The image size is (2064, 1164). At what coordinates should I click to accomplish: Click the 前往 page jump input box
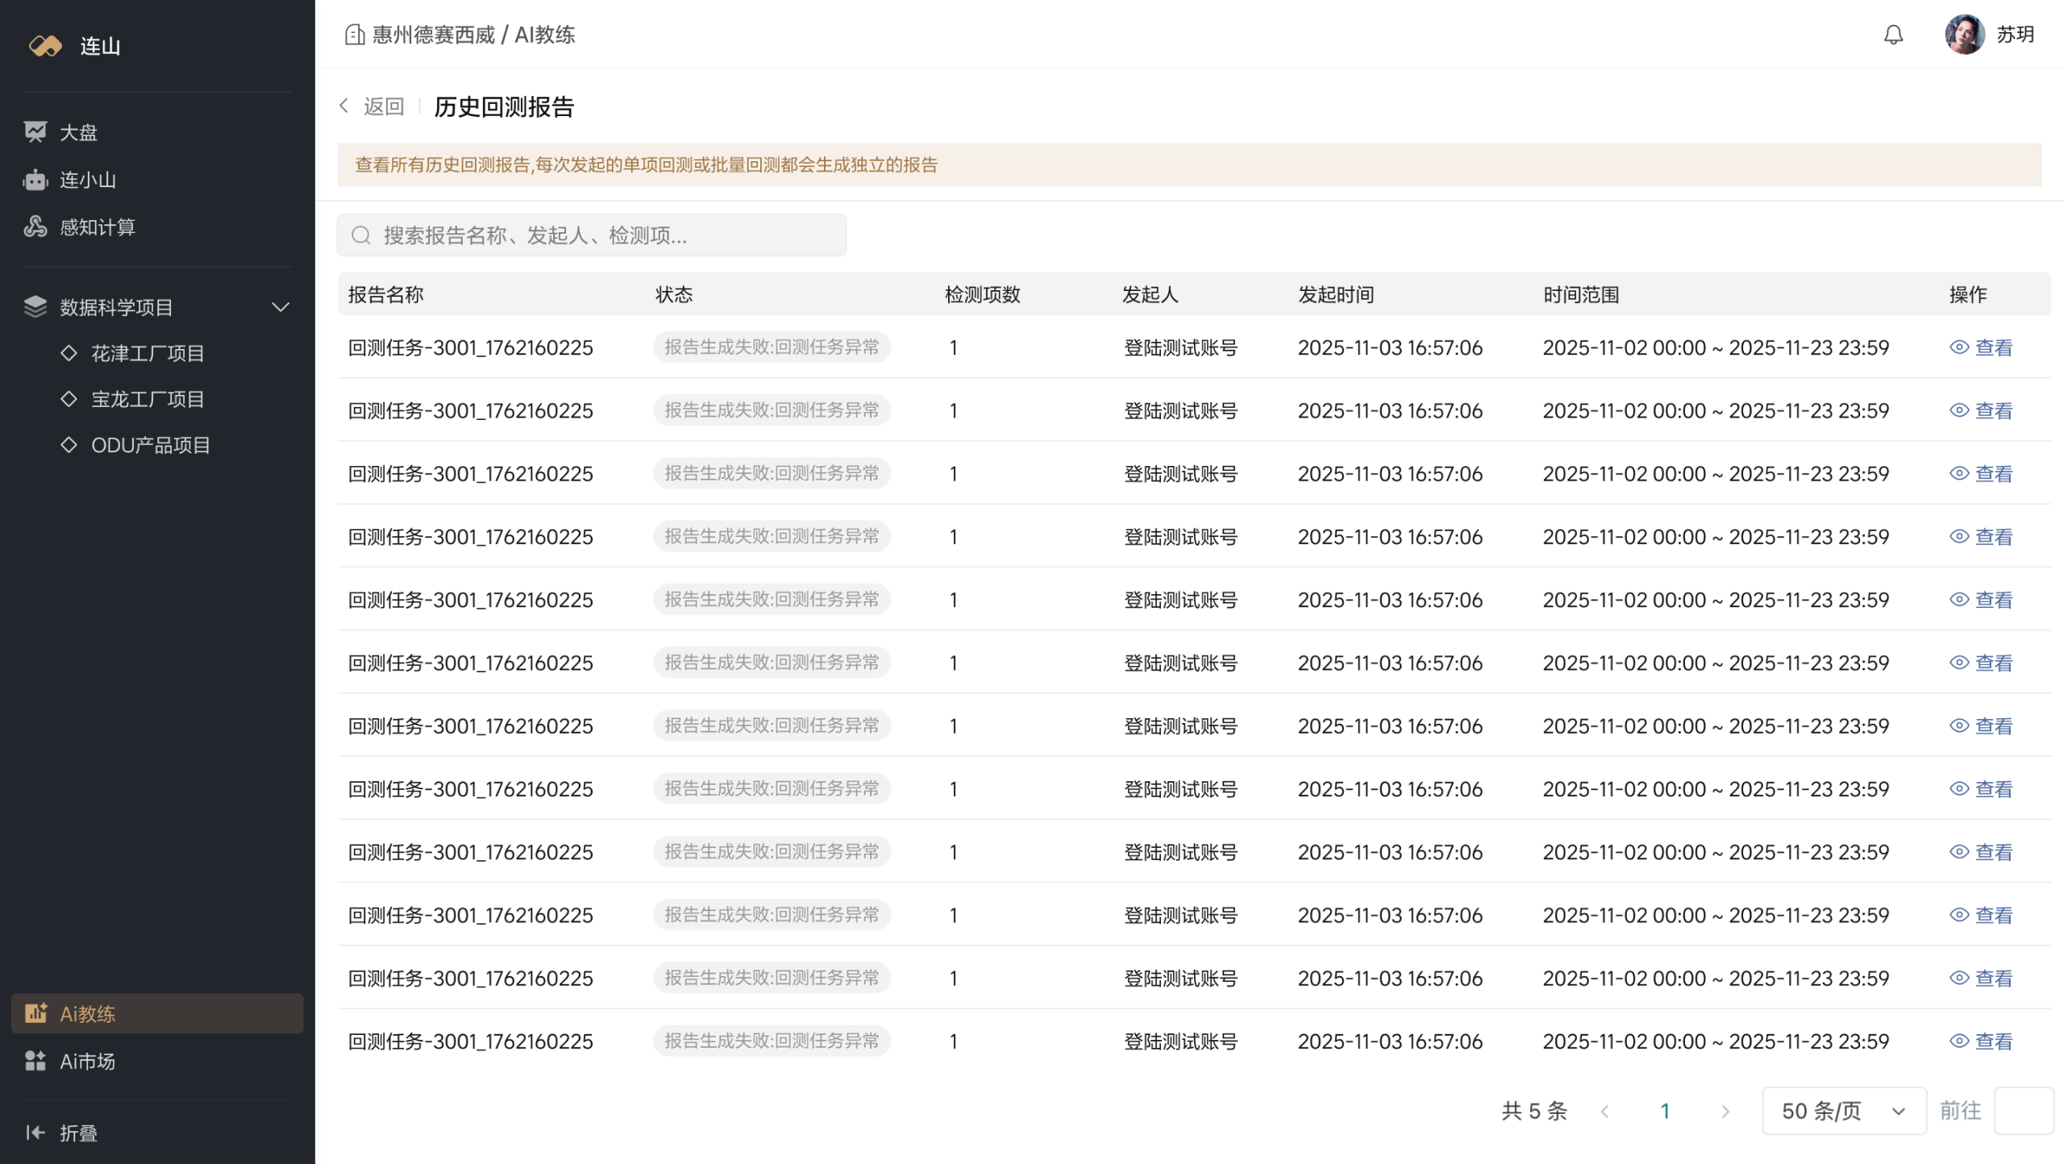pyautogui.click(x=2024, y=1111)
